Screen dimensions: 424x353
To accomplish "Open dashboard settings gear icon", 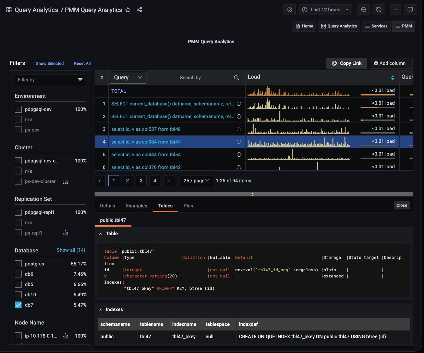I will pos(290,10).
